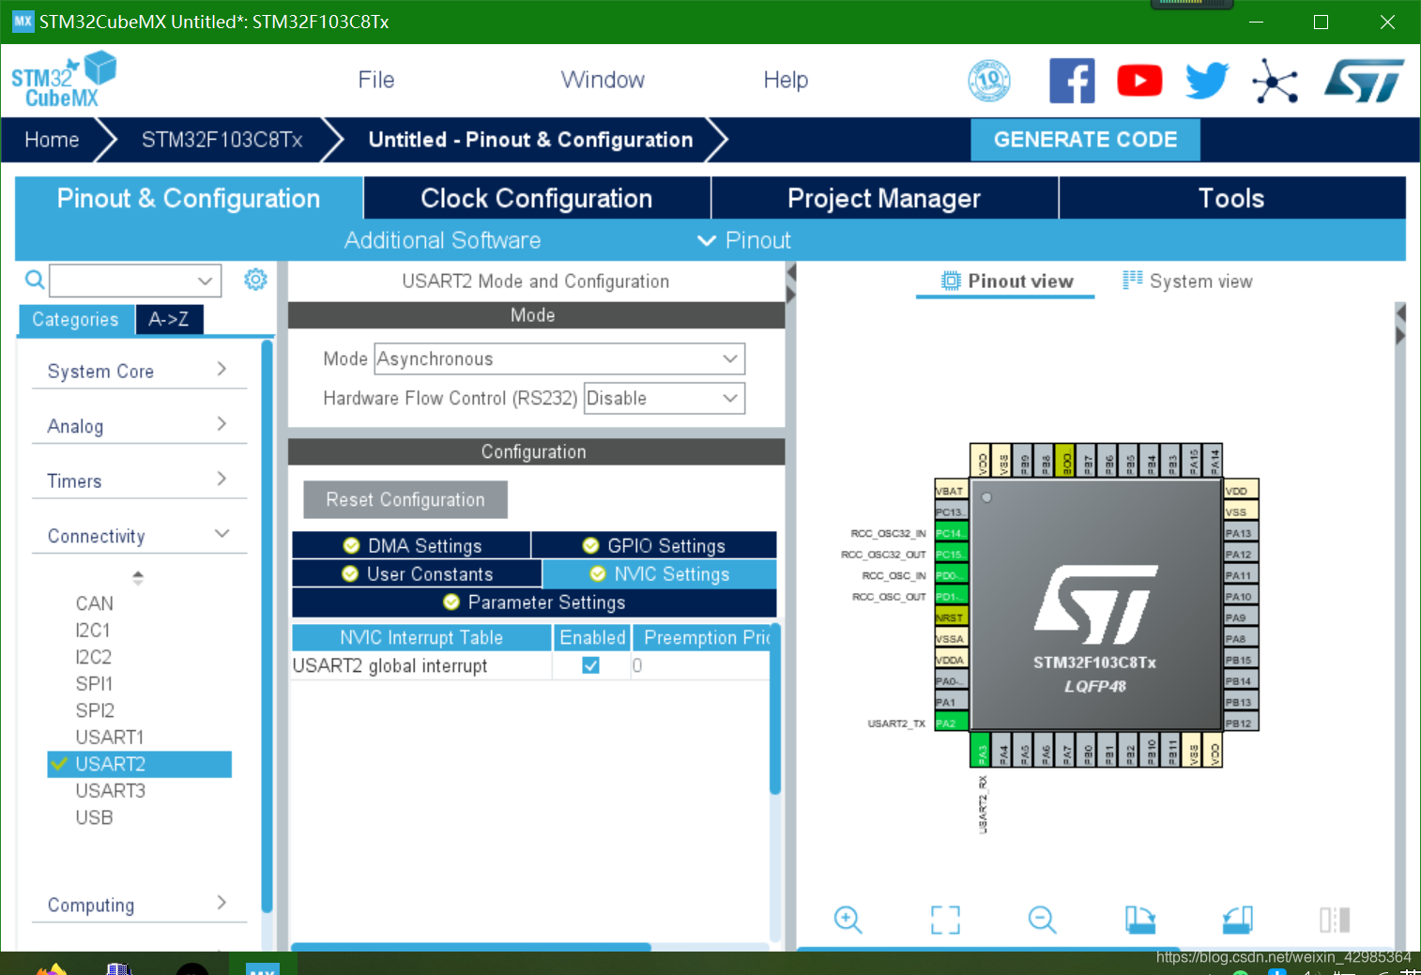Viewport: 1421px width, 975px height.
Task: Click the arrows to collapse the mode panel divider
Action: click(x=790, y=282)
